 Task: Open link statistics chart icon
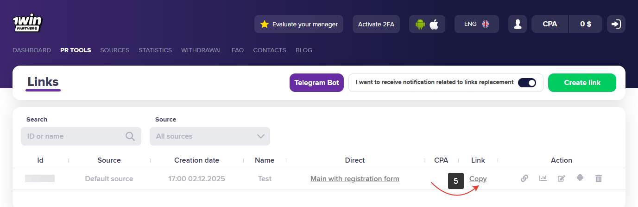point(543,178)
